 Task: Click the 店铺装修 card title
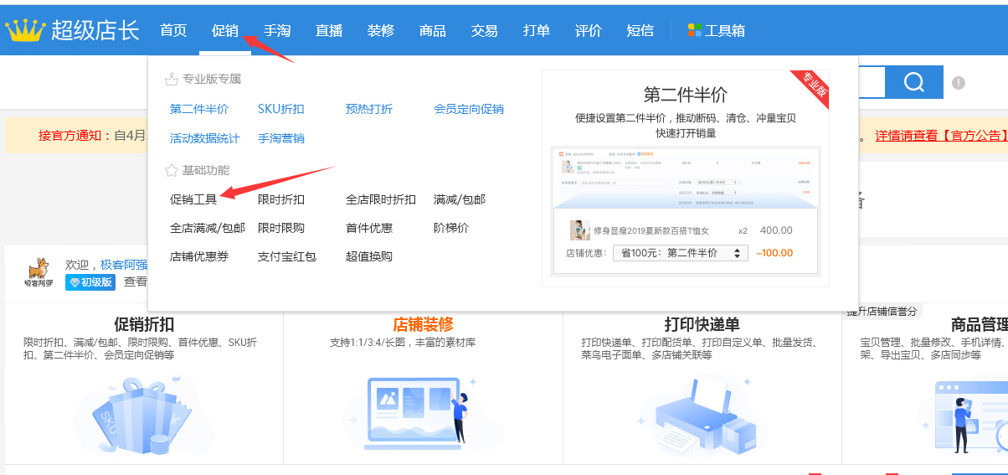(x=423, y=324)
